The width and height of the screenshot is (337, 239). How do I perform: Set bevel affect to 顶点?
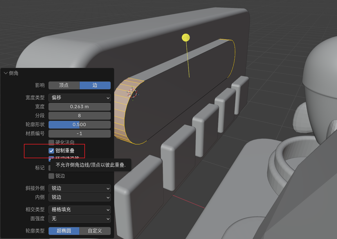pyautogui.click(x=64, y=85)
